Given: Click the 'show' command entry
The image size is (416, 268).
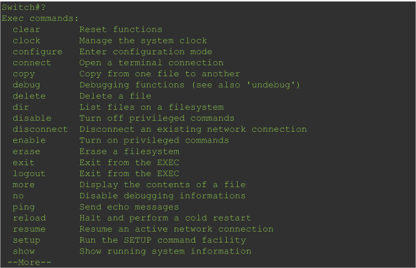Looking at the screenshot, I should click(x=24, y=251).
